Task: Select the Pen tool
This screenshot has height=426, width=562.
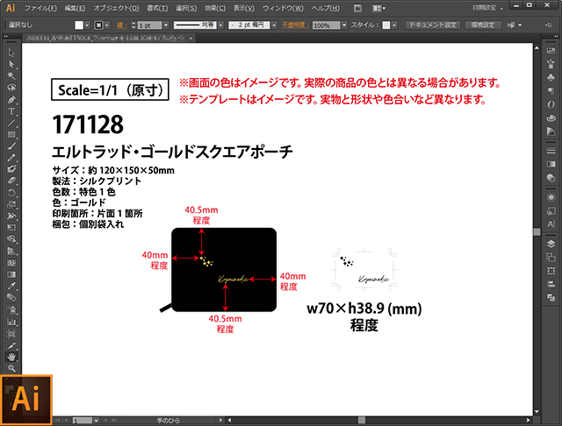Action: pyautogui.click(x=11, y=100)
